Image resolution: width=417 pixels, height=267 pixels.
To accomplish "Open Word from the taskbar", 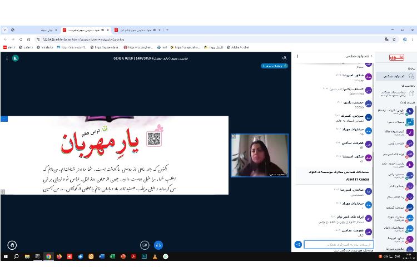I will coord(102,256).
